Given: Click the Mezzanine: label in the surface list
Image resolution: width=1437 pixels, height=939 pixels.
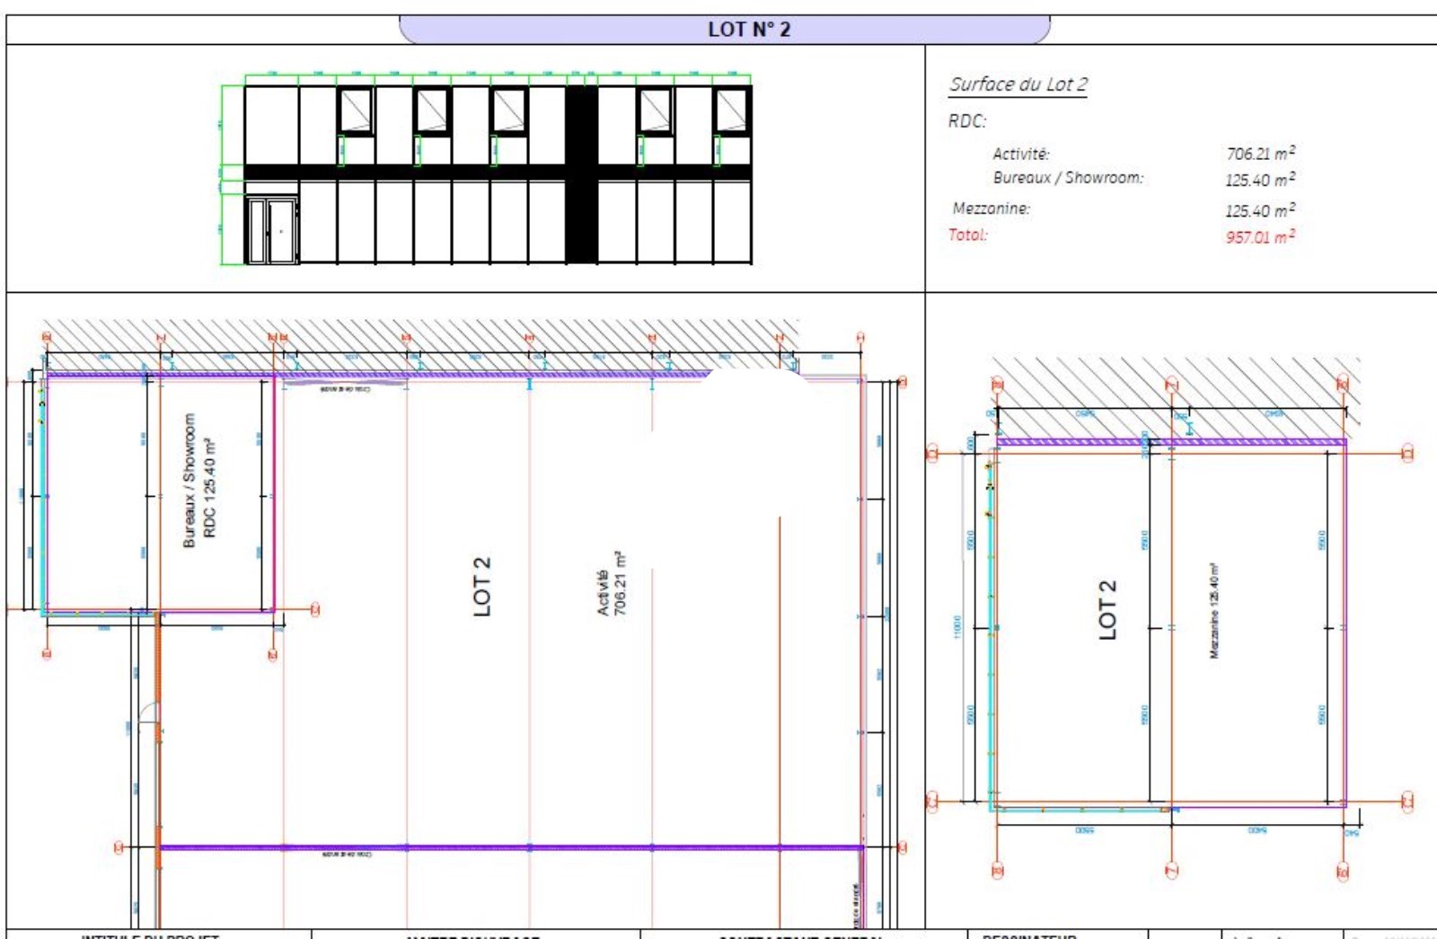Looking at the screenshot, I should [991, 208].
